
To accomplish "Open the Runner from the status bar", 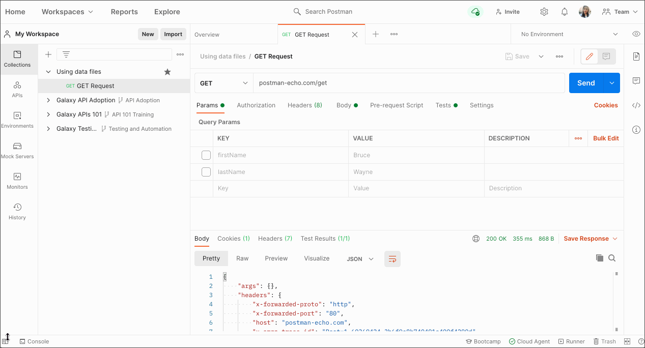I will (572, 341).
